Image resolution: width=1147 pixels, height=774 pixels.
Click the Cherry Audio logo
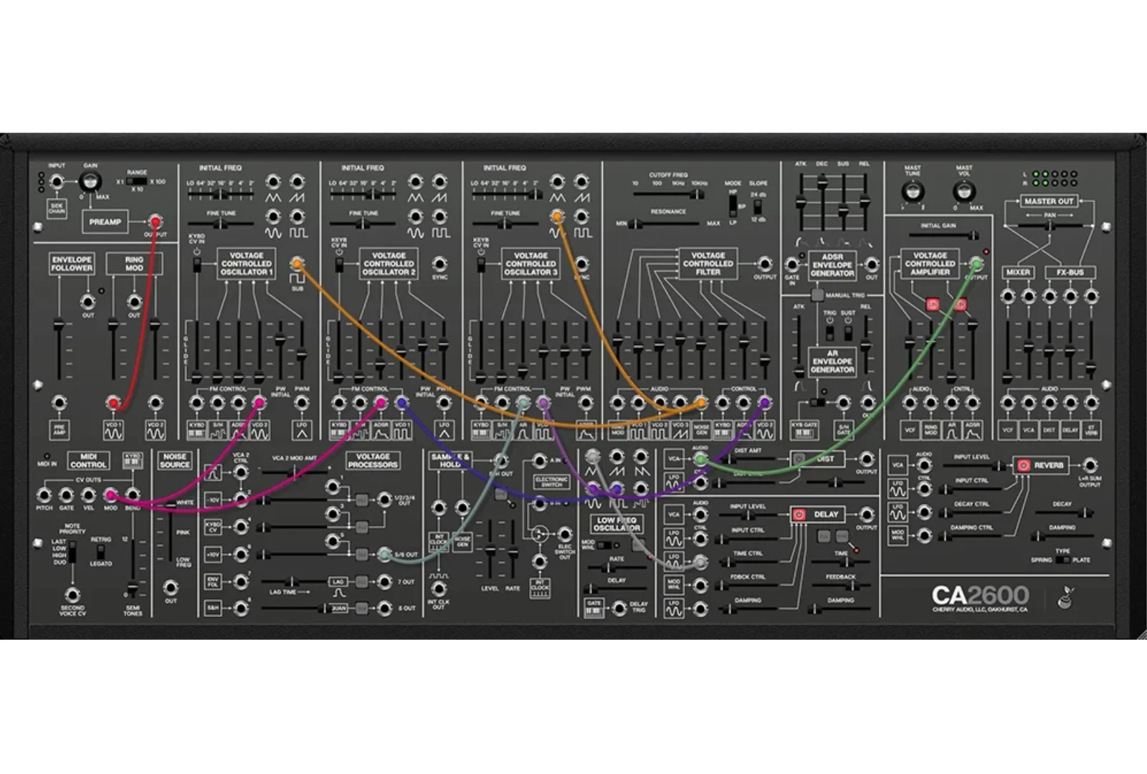pos(1066,596)
